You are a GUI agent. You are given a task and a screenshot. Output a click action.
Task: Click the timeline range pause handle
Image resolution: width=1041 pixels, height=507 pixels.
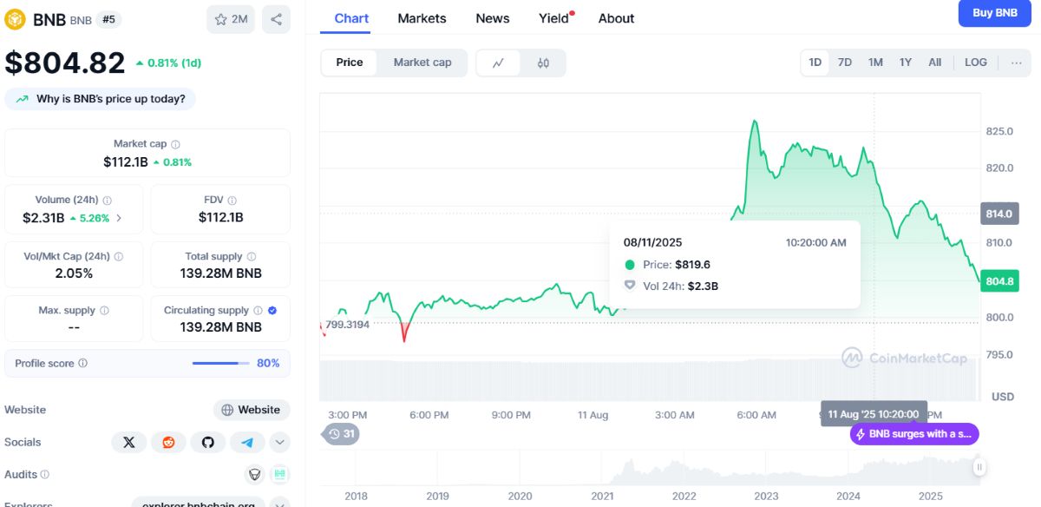[x=979, y=467]
